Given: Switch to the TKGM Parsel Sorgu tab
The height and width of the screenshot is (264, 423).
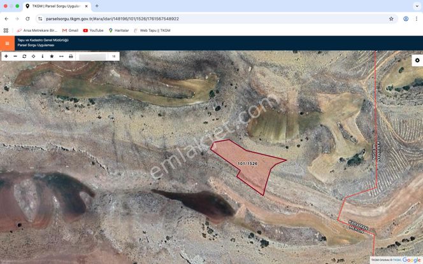Looking at the screenshot, I should coord(56,6).
